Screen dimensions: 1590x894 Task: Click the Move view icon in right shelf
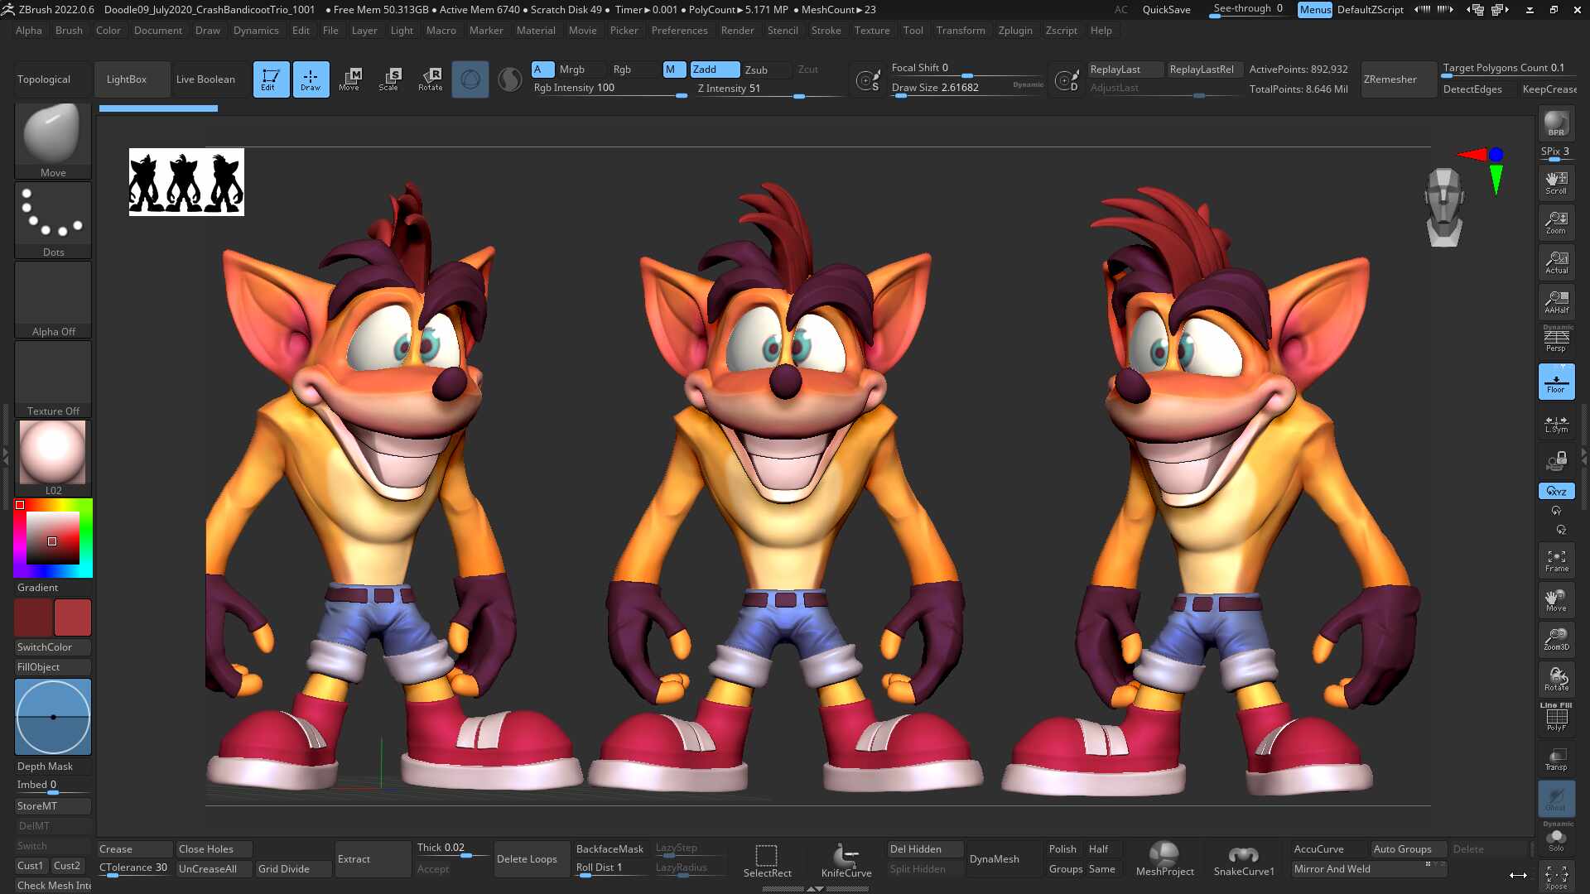click(1556, 601)
